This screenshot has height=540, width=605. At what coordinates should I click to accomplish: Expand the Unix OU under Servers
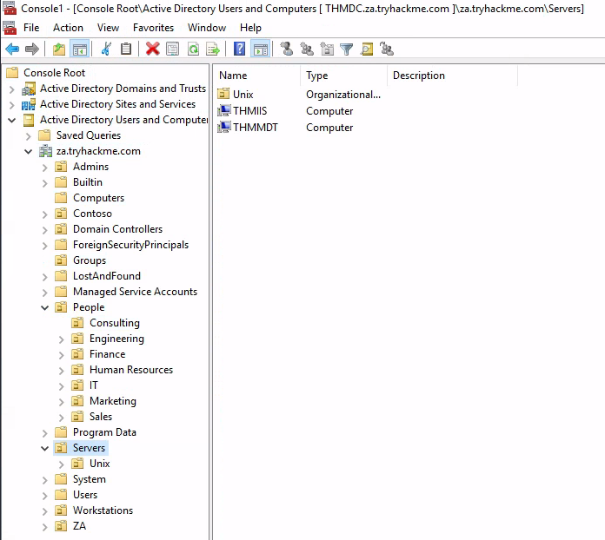pos(62,464)
